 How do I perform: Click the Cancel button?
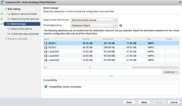click(174, 102)
